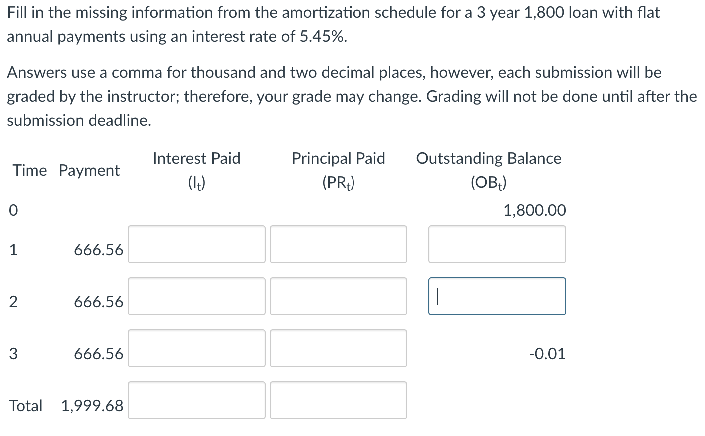Click the Interest Paid field for year 2

point(196,296)
